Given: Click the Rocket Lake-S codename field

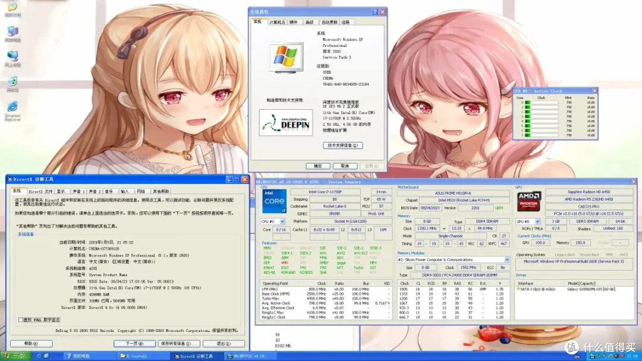Looking at the screenshot, I should (x=335, y=207).
